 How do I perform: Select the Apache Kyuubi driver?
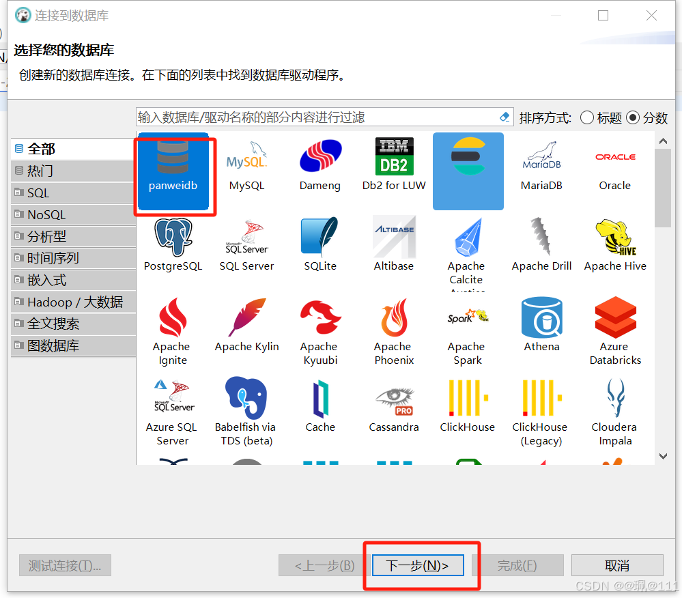(320, 332)
